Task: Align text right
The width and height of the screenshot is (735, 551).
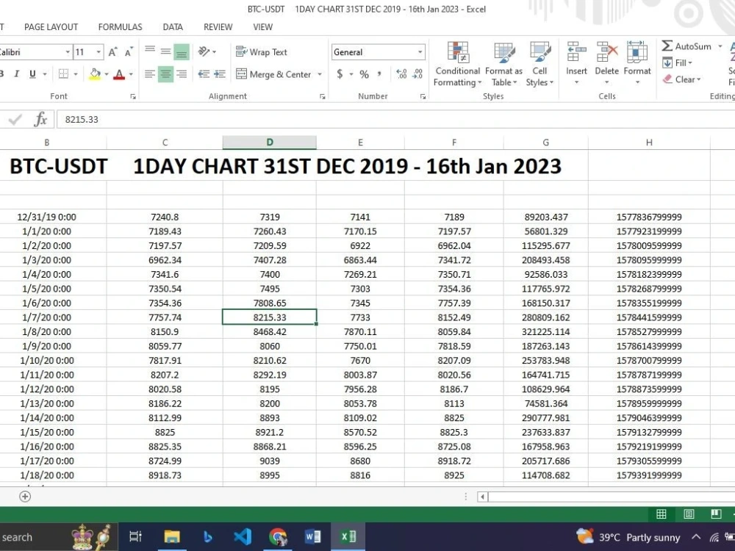Action: (182, 74)
